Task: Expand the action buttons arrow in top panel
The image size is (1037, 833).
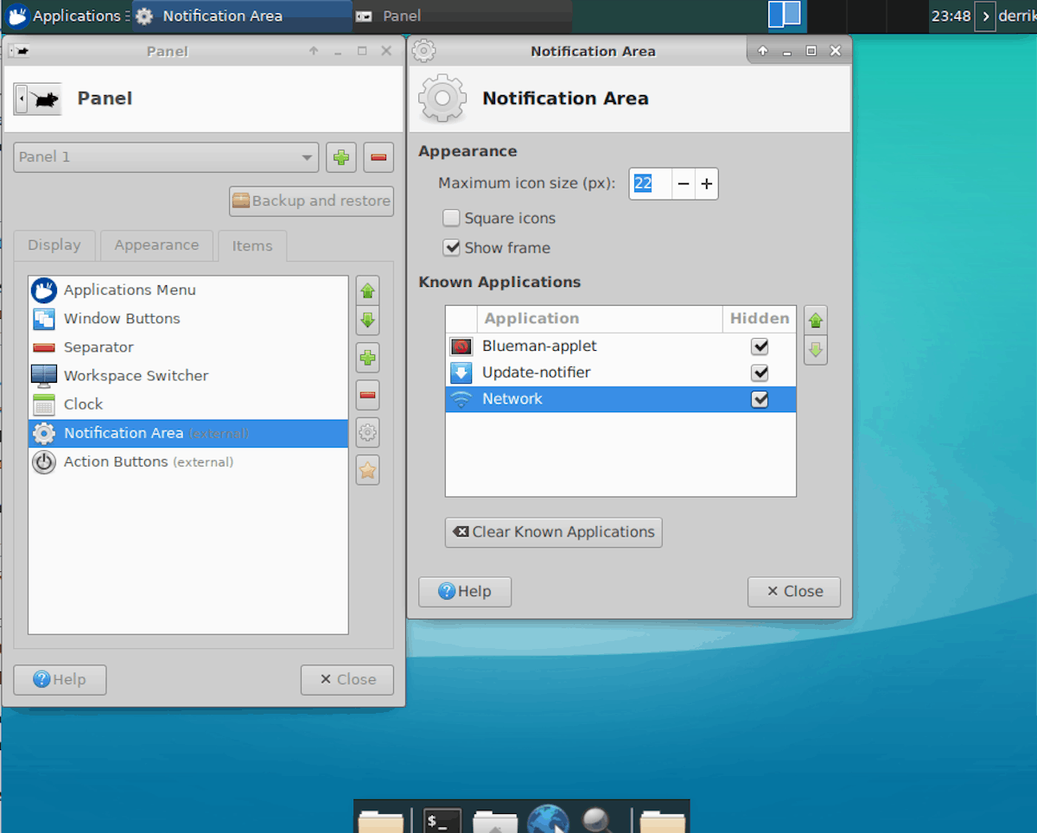Action: point(984,16)
